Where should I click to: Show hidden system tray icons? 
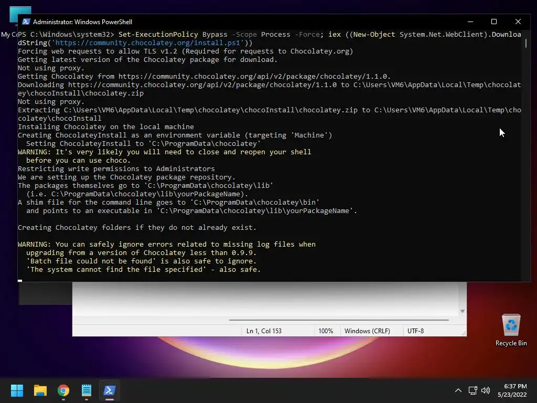(x=458, y=390)
